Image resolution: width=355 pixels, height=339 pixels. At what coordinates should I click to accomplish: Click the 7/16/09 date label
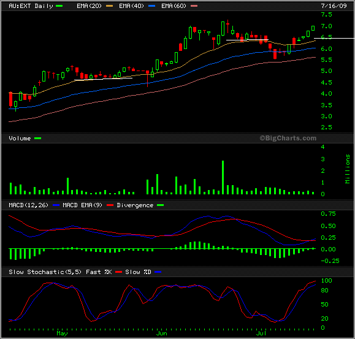(x=334, y=6)
